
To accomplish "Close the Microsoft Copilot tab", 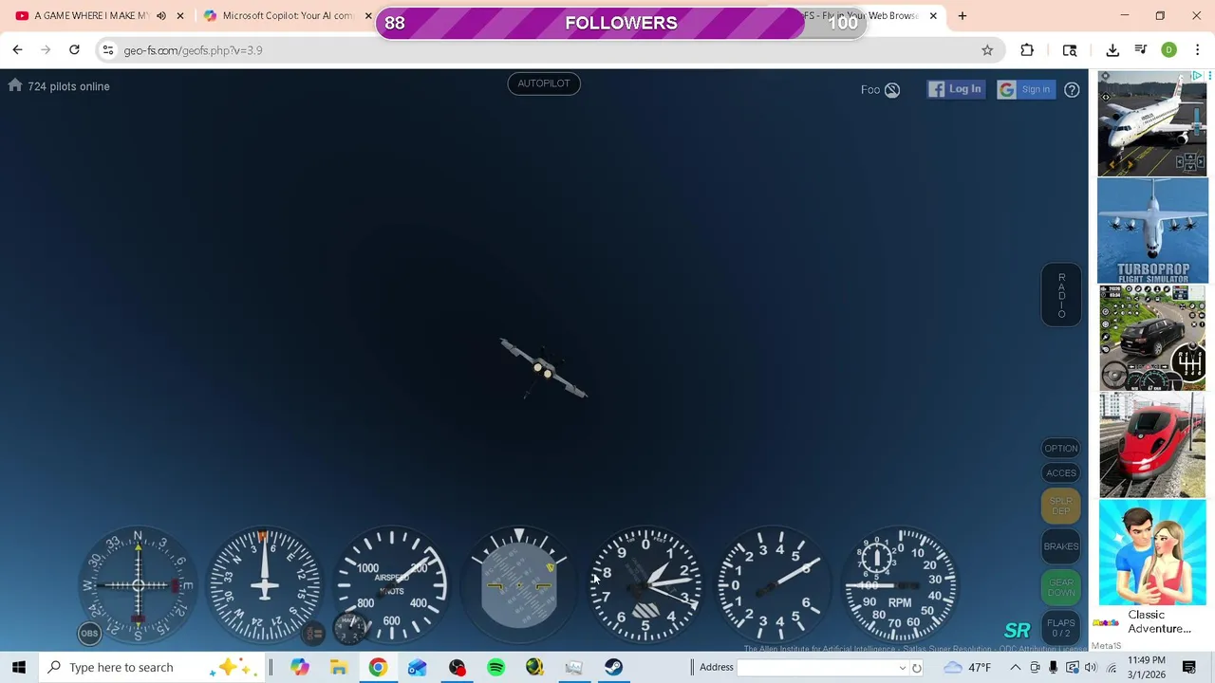I will point(368,16).
